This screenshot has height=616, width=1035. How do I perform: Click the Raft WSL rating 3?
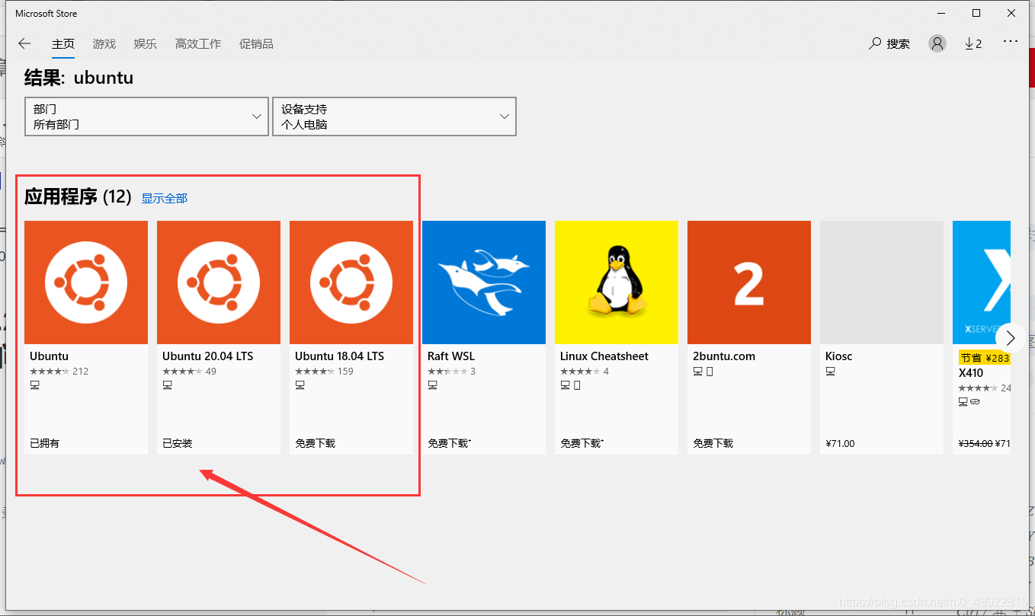click(451, 372)
